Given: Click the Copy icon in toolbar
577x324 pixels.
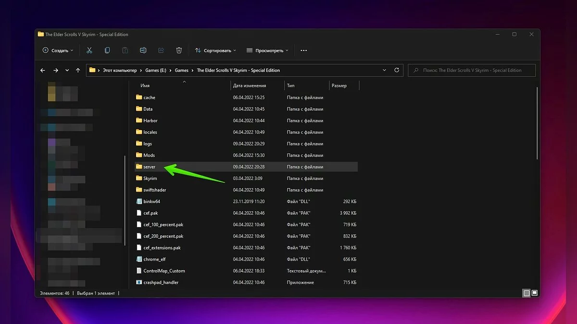Looking at the screenshot, I should click(107, 50).
